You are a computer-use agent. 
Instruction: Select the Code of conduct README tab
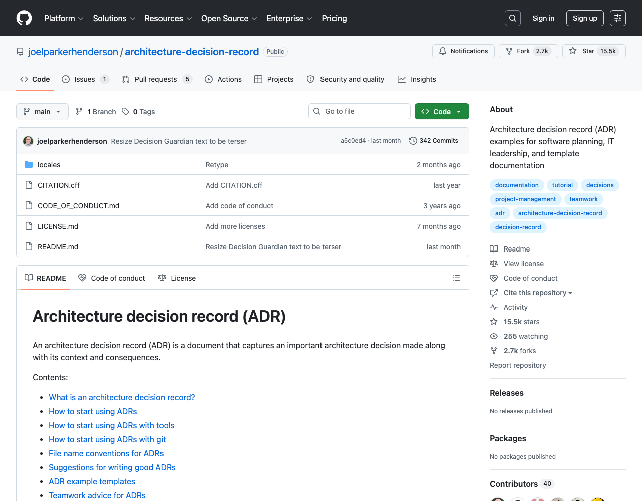pyautogui.click(x=112, y=278)
